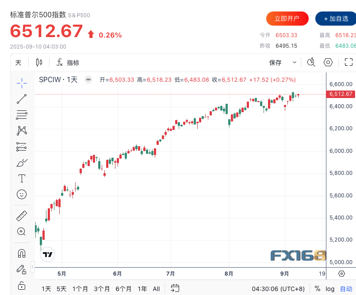Image resolution: width=356 pixels, height=295 pixels.
Task: Open the forecasting and measurement tools
Action: click(x=22, y=147)
